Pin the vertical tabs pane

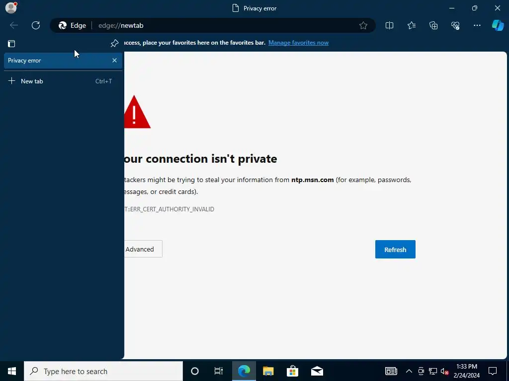[x=114, y=44]
